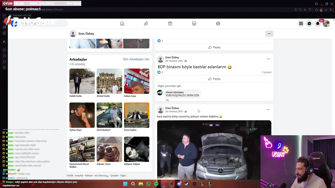Viewport: 335px width, 188px height.
Task: Open the Messenger chats icon
Action: point(309,23)
